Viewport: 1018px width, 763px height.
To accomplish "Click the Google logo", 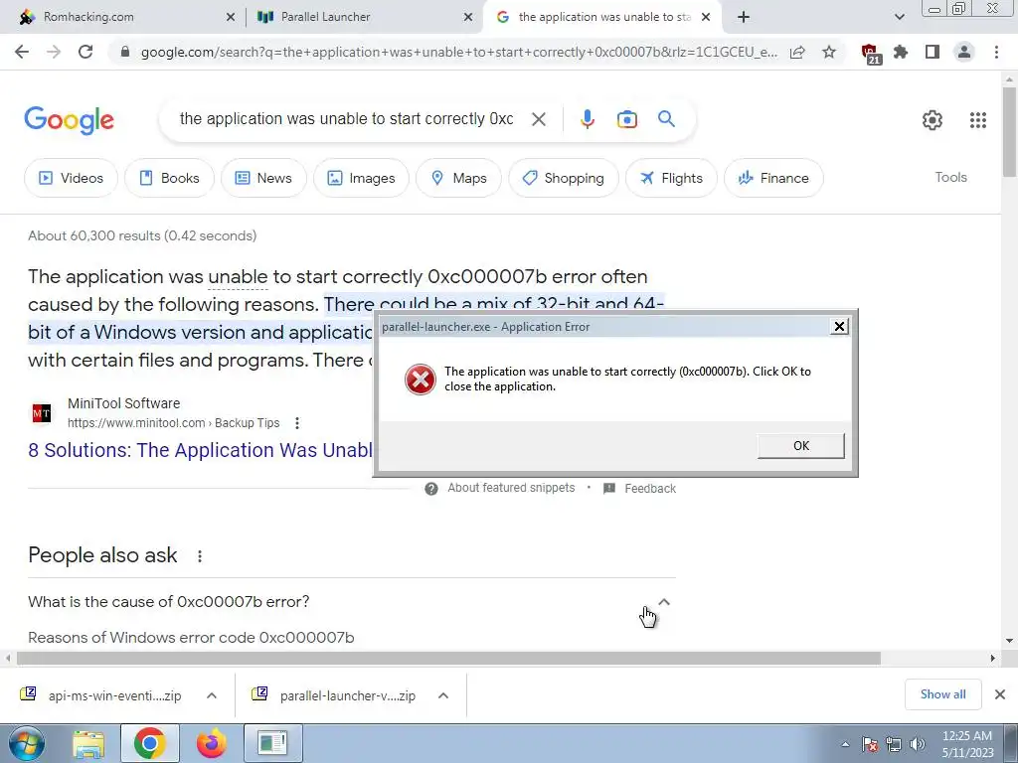I will click(x=69, y=120).
